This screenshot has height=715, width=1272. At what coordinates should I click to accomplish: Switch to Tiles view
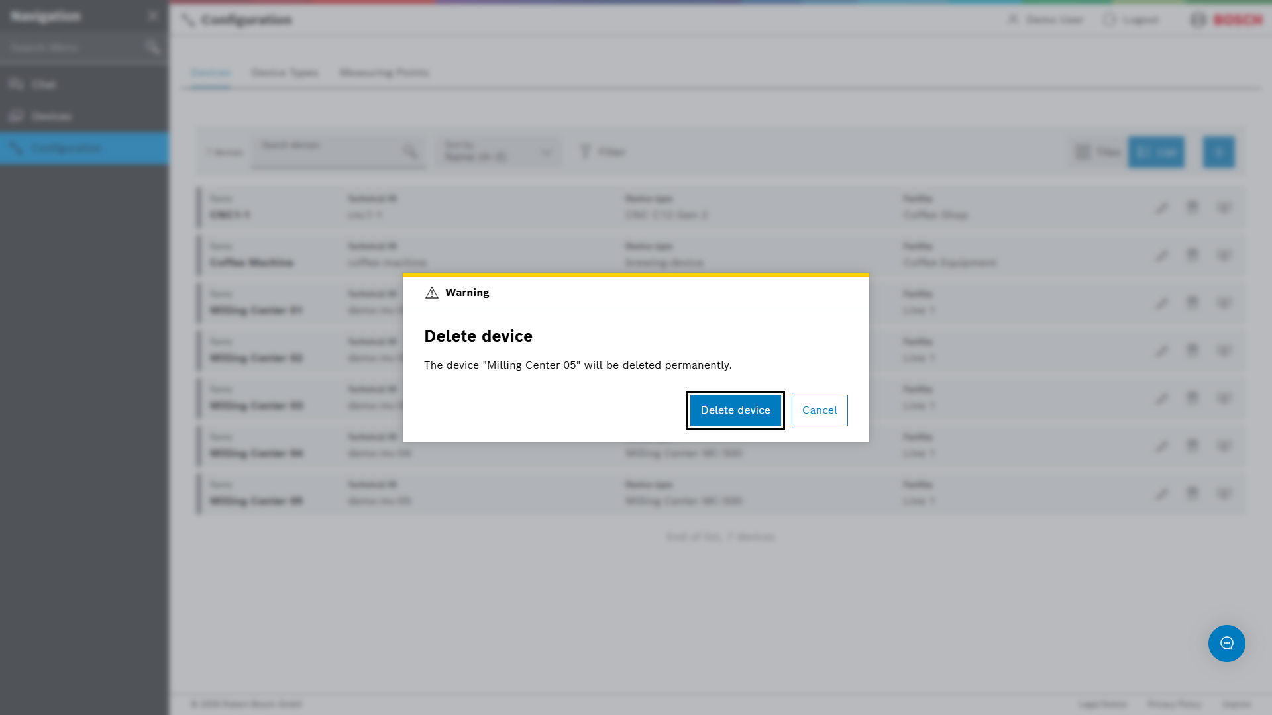[x=1098, y=152]
